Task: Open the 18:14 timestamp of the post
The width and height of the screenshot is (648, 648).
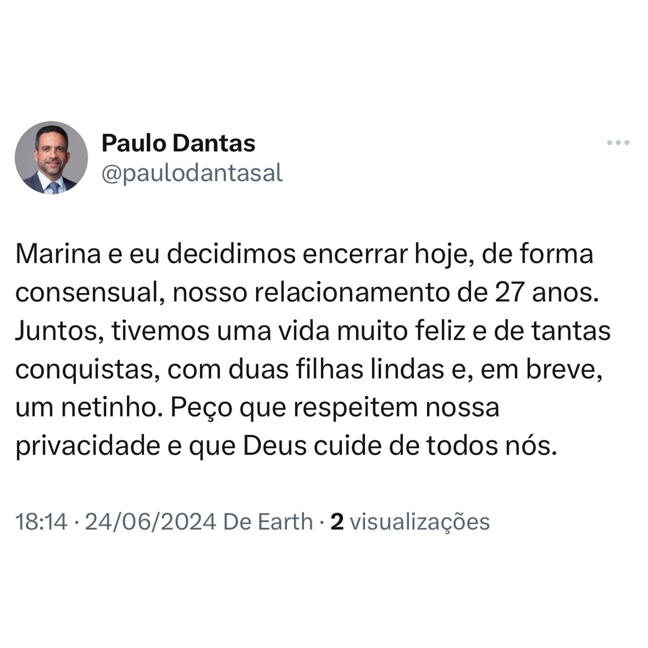Action: [41, 522]
